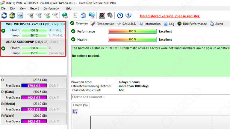Click the WDC disk Health 100 % bar
230x129 pixels.
(x=34, y=30)
